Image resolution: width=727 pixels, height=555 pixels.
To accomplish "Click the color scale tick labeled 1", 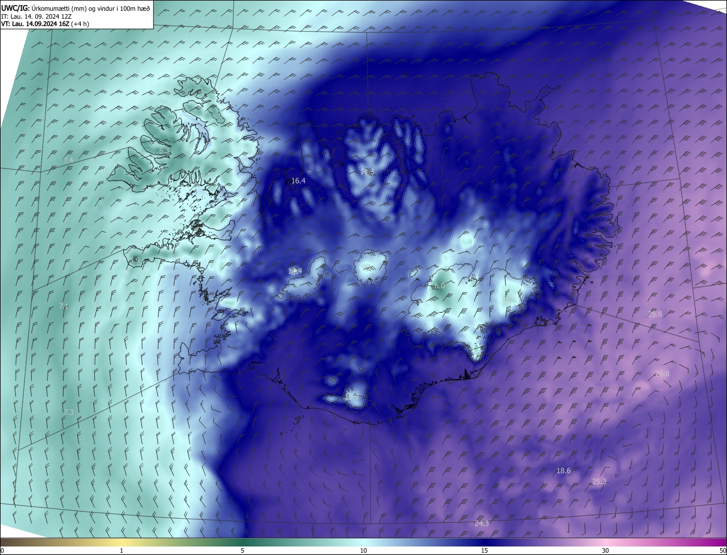I will click(x=122, y=550).
